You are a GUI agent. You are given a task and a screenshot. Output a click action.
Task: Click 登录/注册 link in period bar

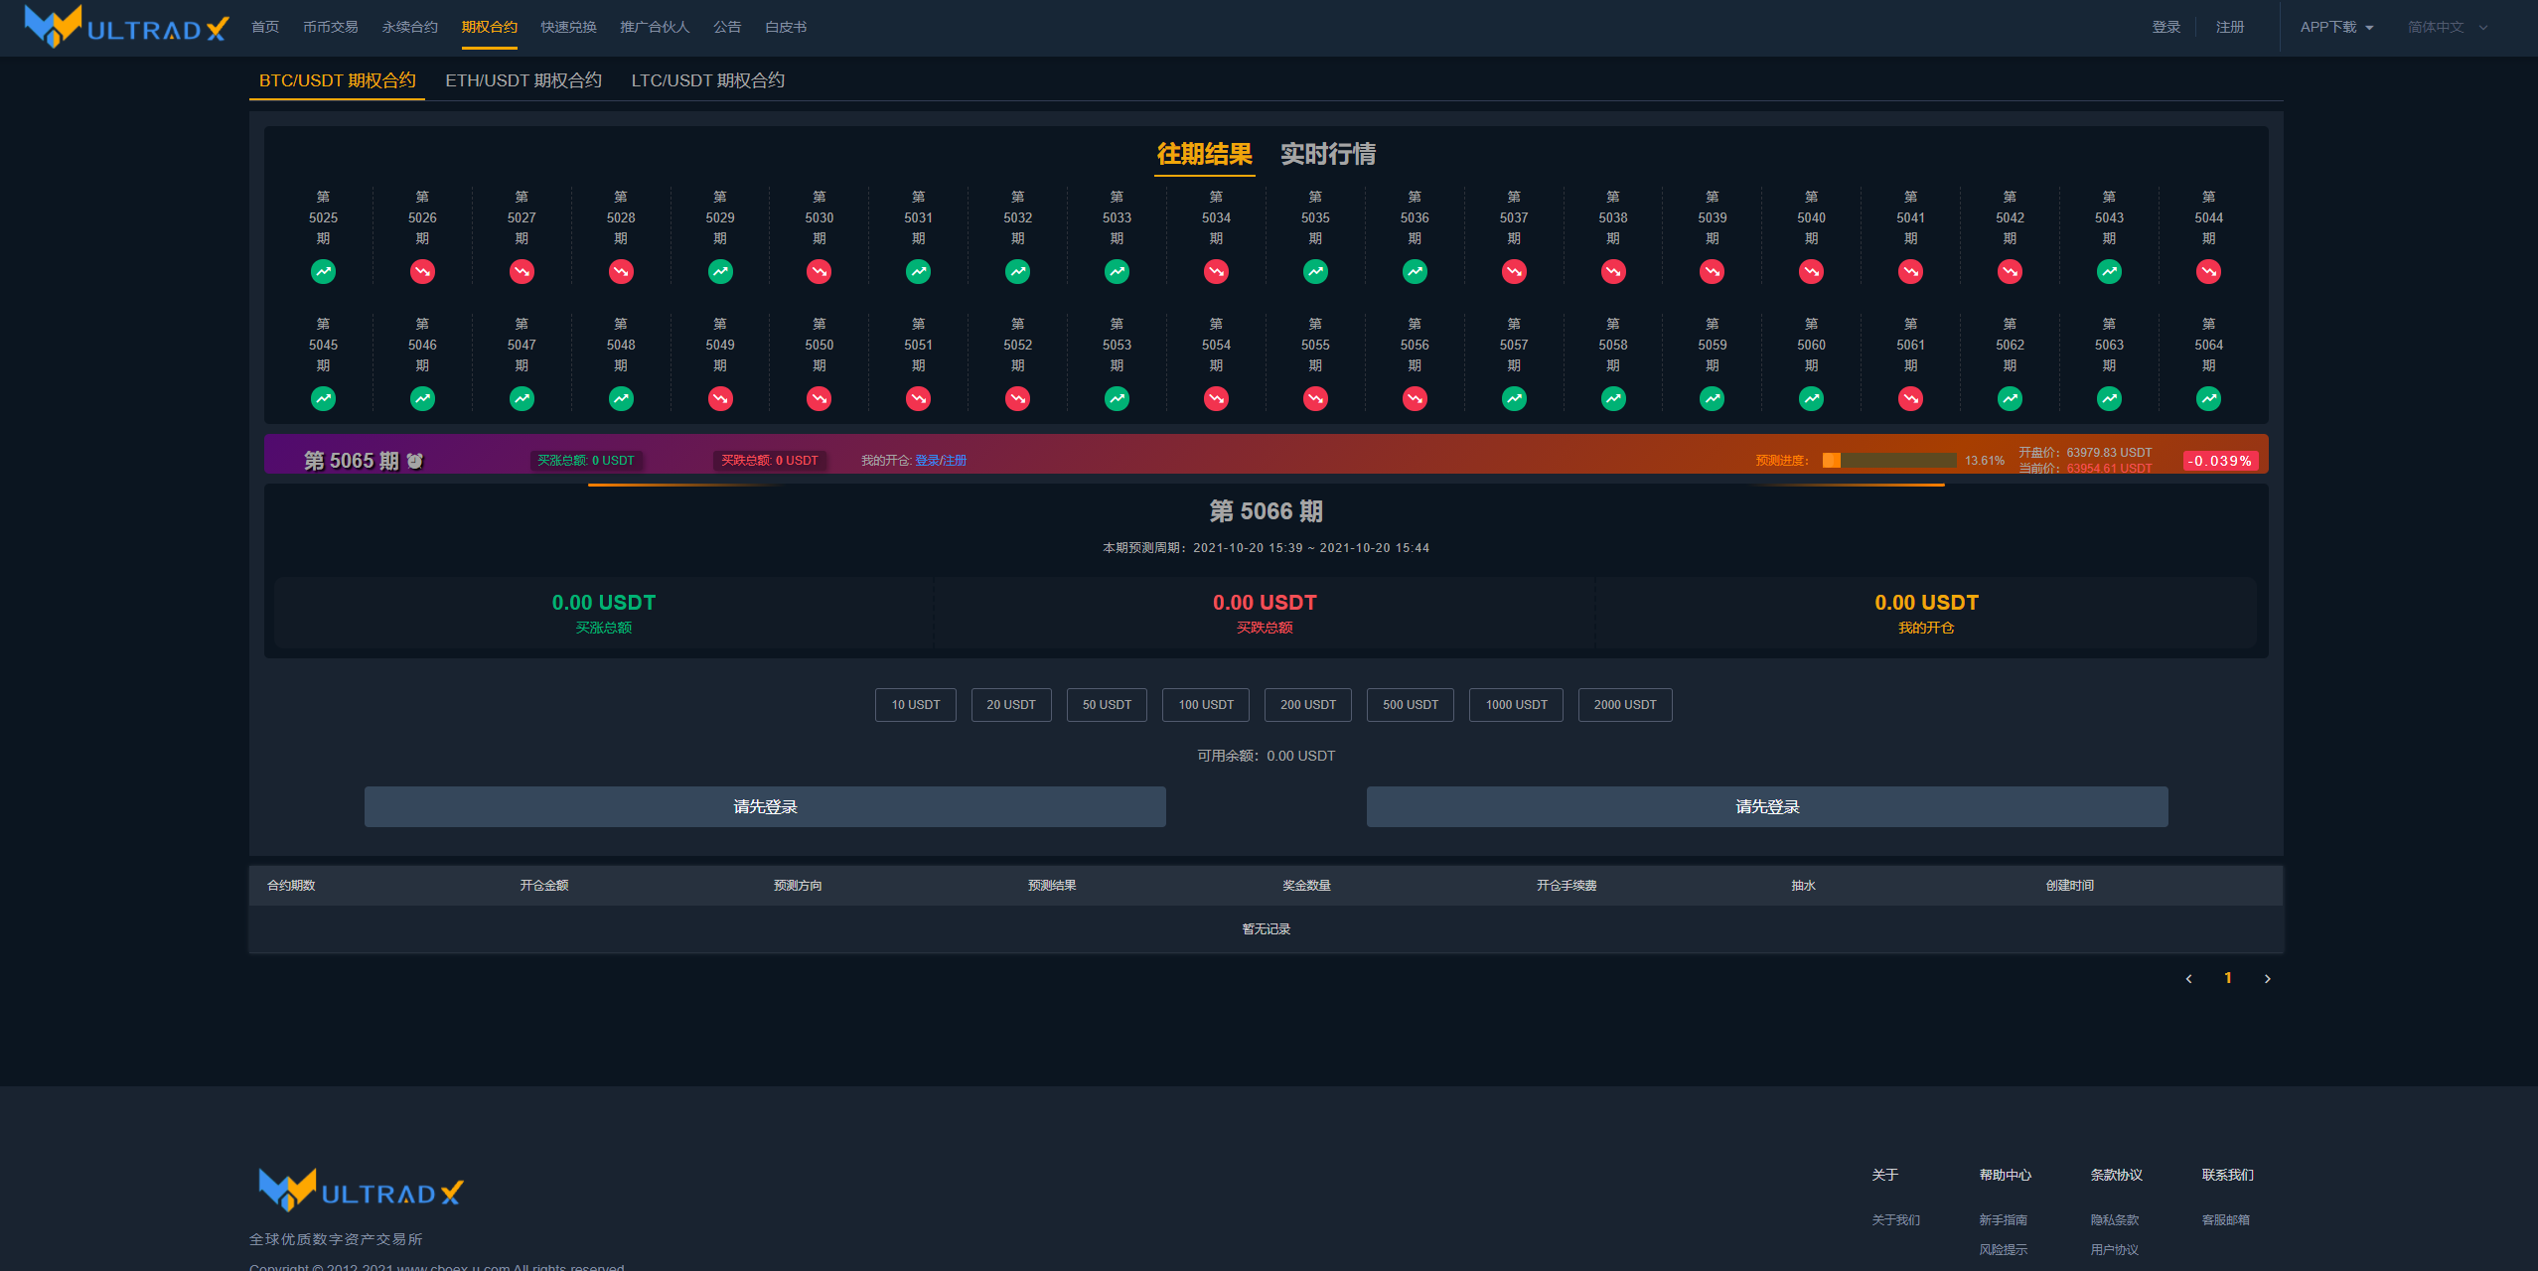(x=940, y=461)
